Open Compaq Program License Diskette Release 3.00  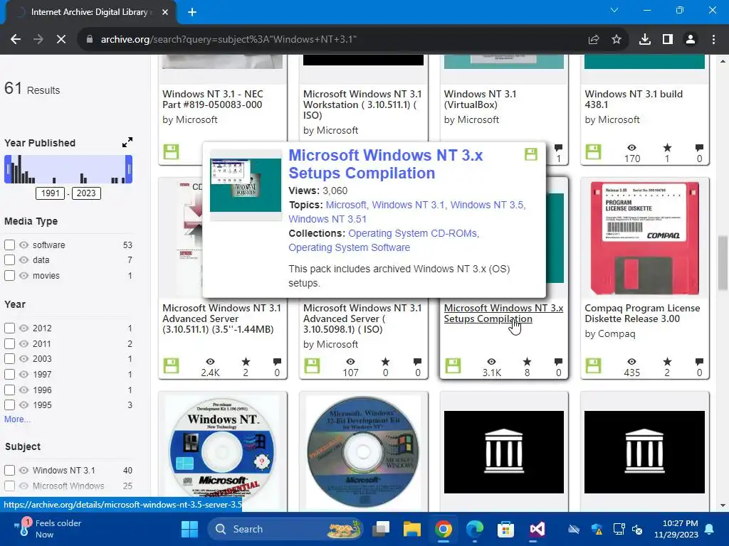pyautogui.click(x=642, y=314)
